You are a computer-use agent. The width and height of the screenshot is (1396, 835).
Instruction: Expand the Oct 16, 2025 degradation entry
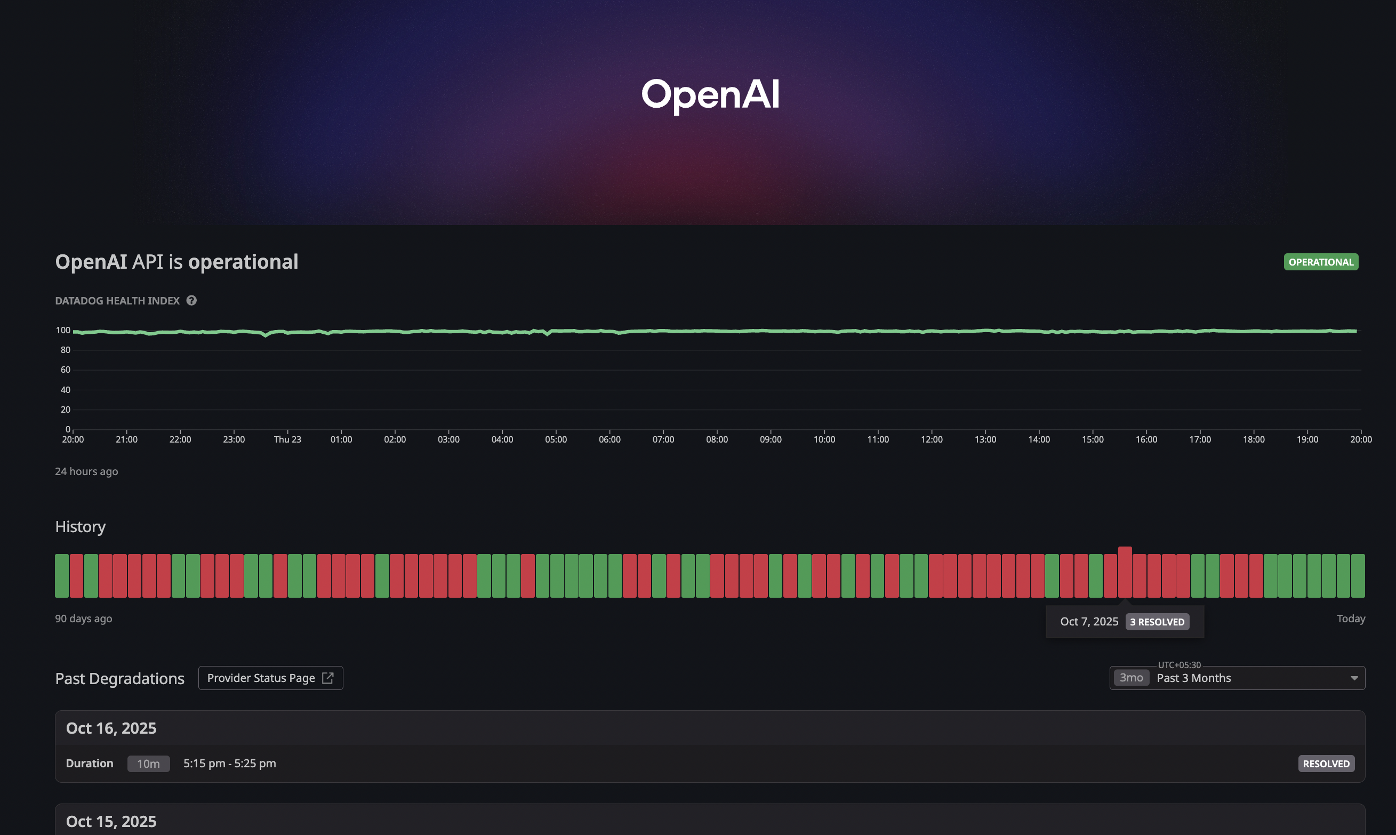(x=111, y=728)
